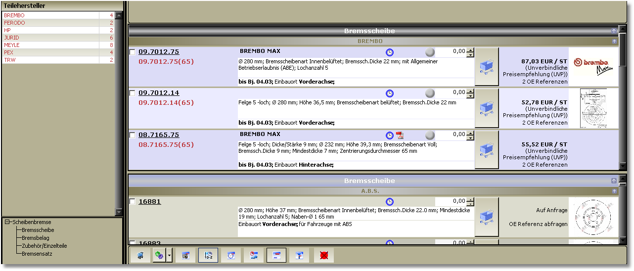The height and width of the screenshot is (271, 634).
Task: Select Bremsscheibe in the category tree
Action: [x=38, y=230]
